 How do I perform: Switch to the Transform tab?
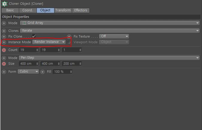(x=63, y=10)
